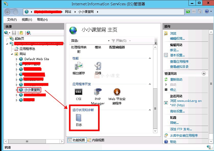Collapse the 网站 sites node
Image resolution: width=214 pixels, height=151 pixels.
(x=12, y=54)
